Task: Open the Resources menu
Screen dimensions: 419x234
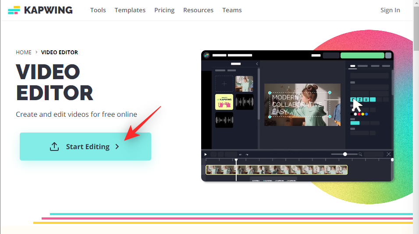Action: click(198, 10)
